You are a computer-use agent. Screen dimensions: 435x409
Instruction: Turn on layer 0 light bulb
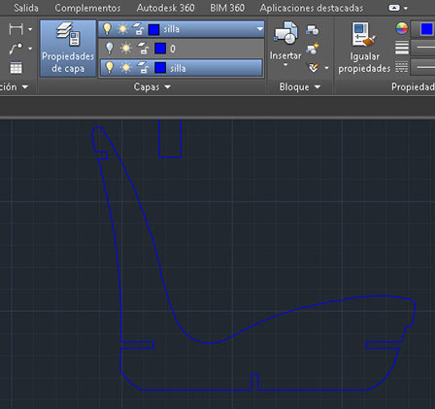(x=110, y=49)
